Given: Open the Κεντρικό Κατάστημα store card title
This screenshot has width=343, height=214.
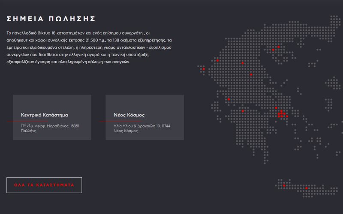Looking at the screenshot, I should [45, 115].
